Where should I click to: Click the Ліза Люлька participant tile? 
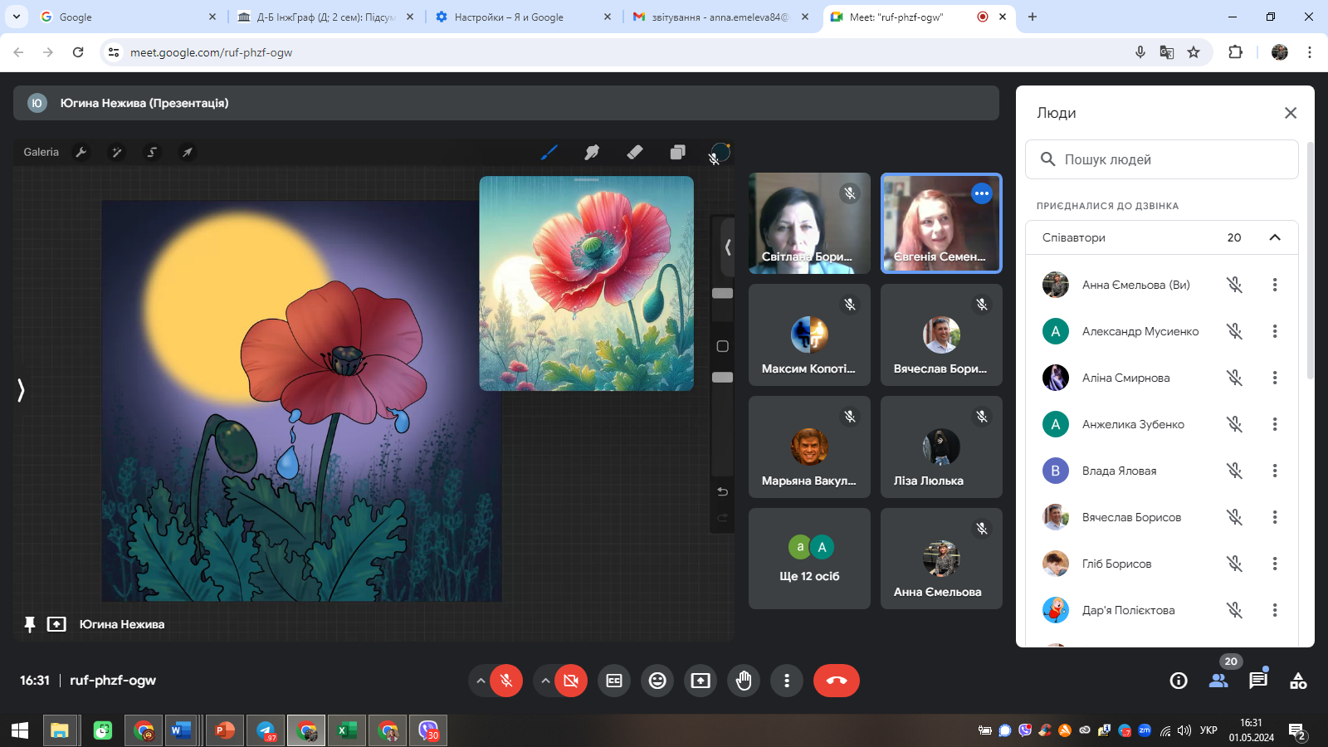941,447
